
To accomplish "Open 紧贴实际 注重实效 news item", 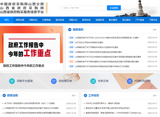I will (x=108, y=108).
